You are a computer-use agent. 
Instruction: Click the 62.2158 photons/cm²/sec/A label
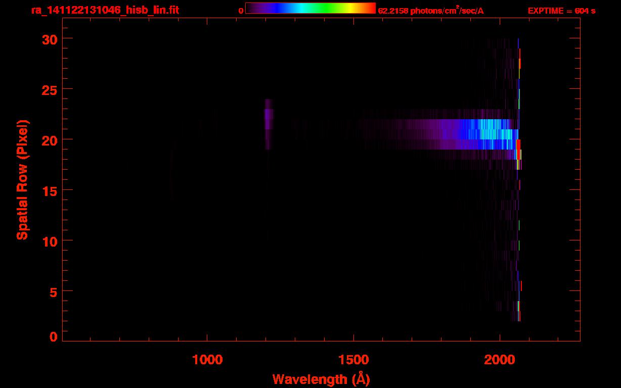point(431,11)
